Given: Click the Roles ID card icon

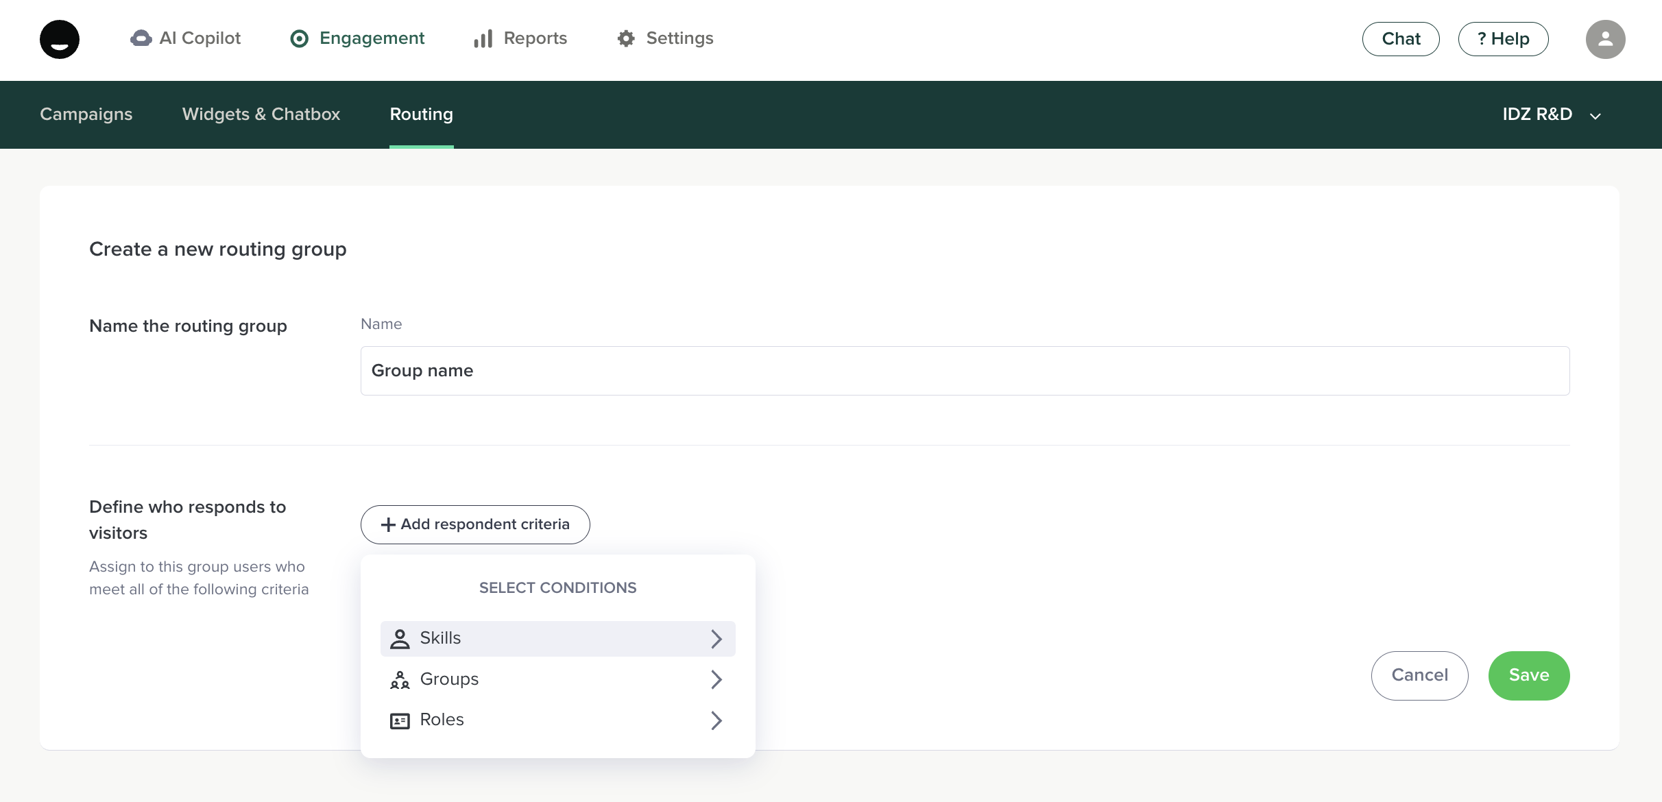Looking at the screenshot, I should [400, 720].
